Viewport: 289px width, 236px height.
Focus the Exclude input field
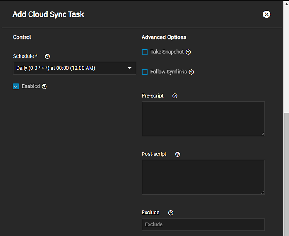(x=203, y=224)
